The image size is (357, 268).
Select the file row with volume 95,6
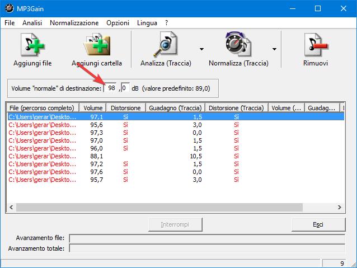[176, 125]
